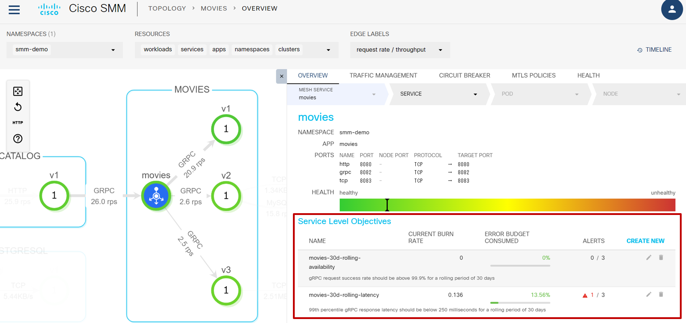Click the MOVIES group label

tap(192, 90)
